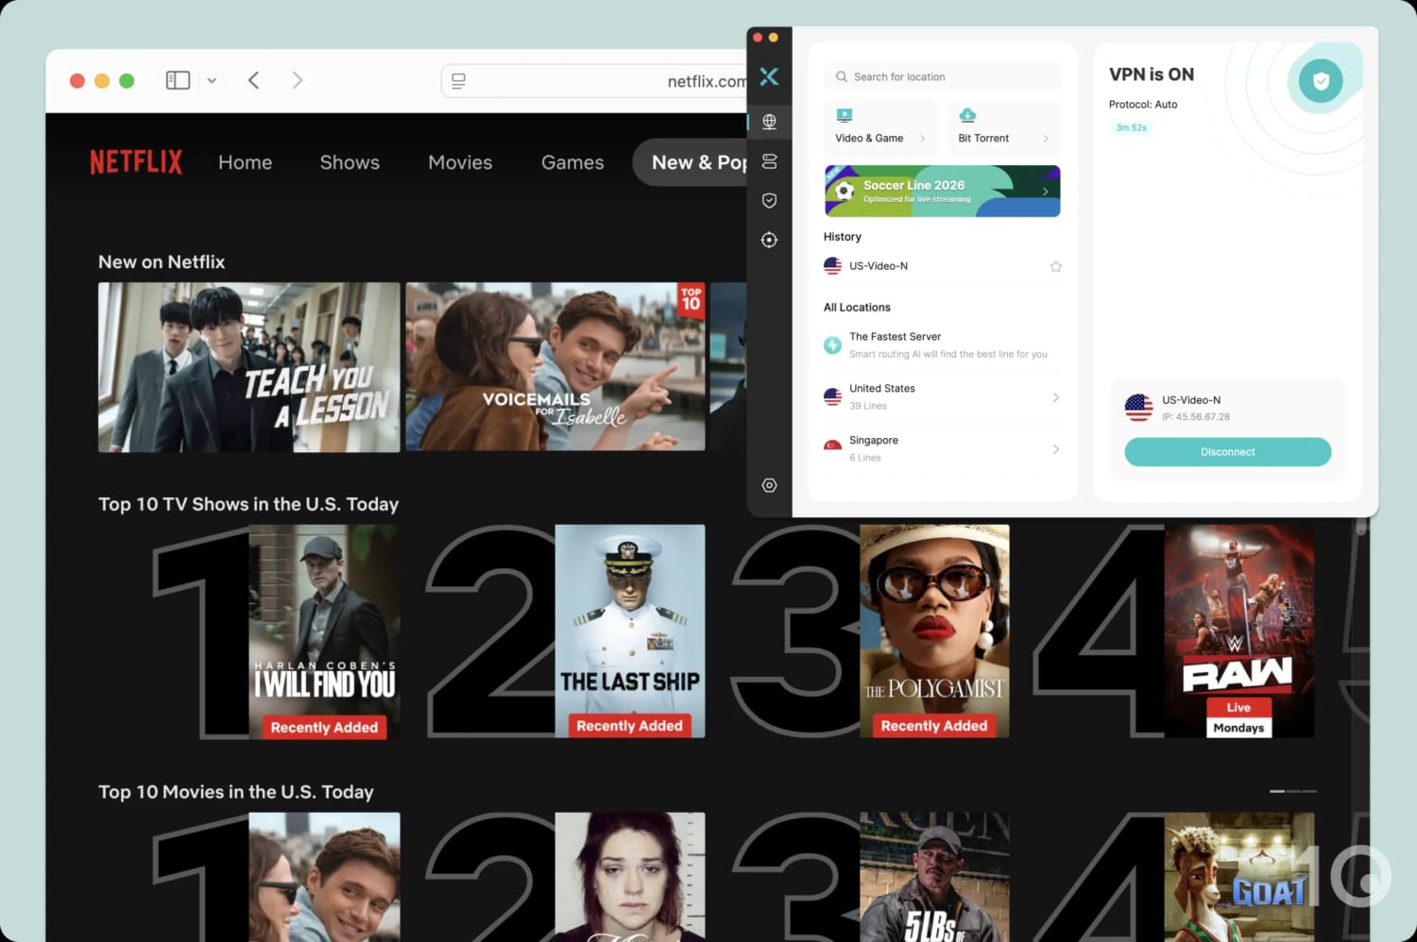
Task: Open The Last Ship poster
Action: click(630, 631)
